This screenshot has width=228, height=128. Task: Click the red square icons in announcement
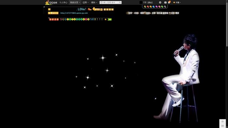[54, 19]
